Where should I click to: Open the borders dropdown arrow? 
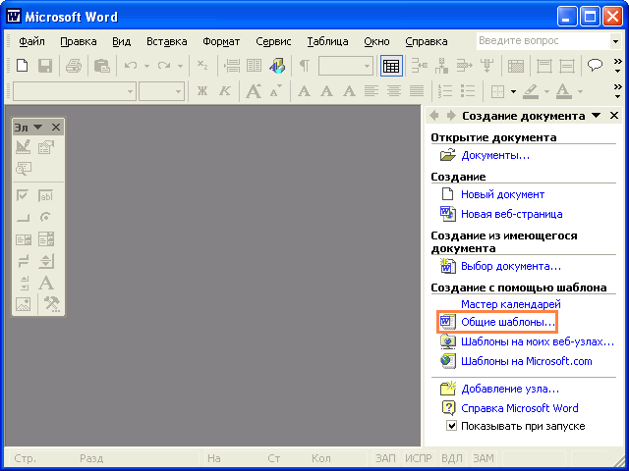point(513,91)
